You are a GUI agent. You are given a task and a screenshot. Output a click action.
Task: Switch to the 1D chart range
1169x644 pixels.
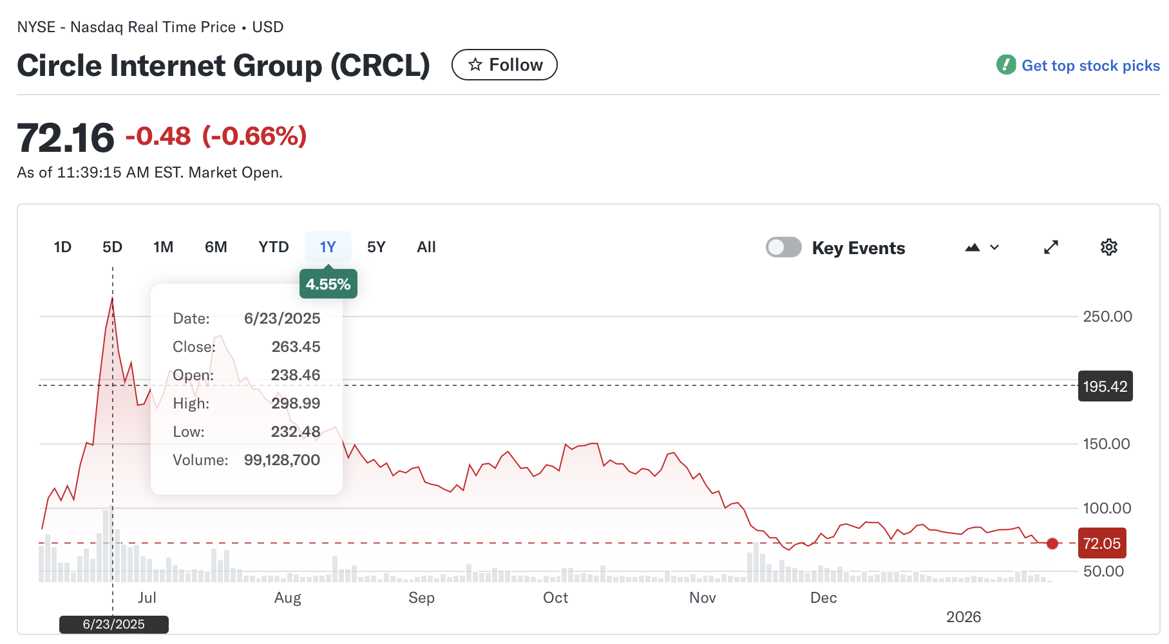[62, 246]
